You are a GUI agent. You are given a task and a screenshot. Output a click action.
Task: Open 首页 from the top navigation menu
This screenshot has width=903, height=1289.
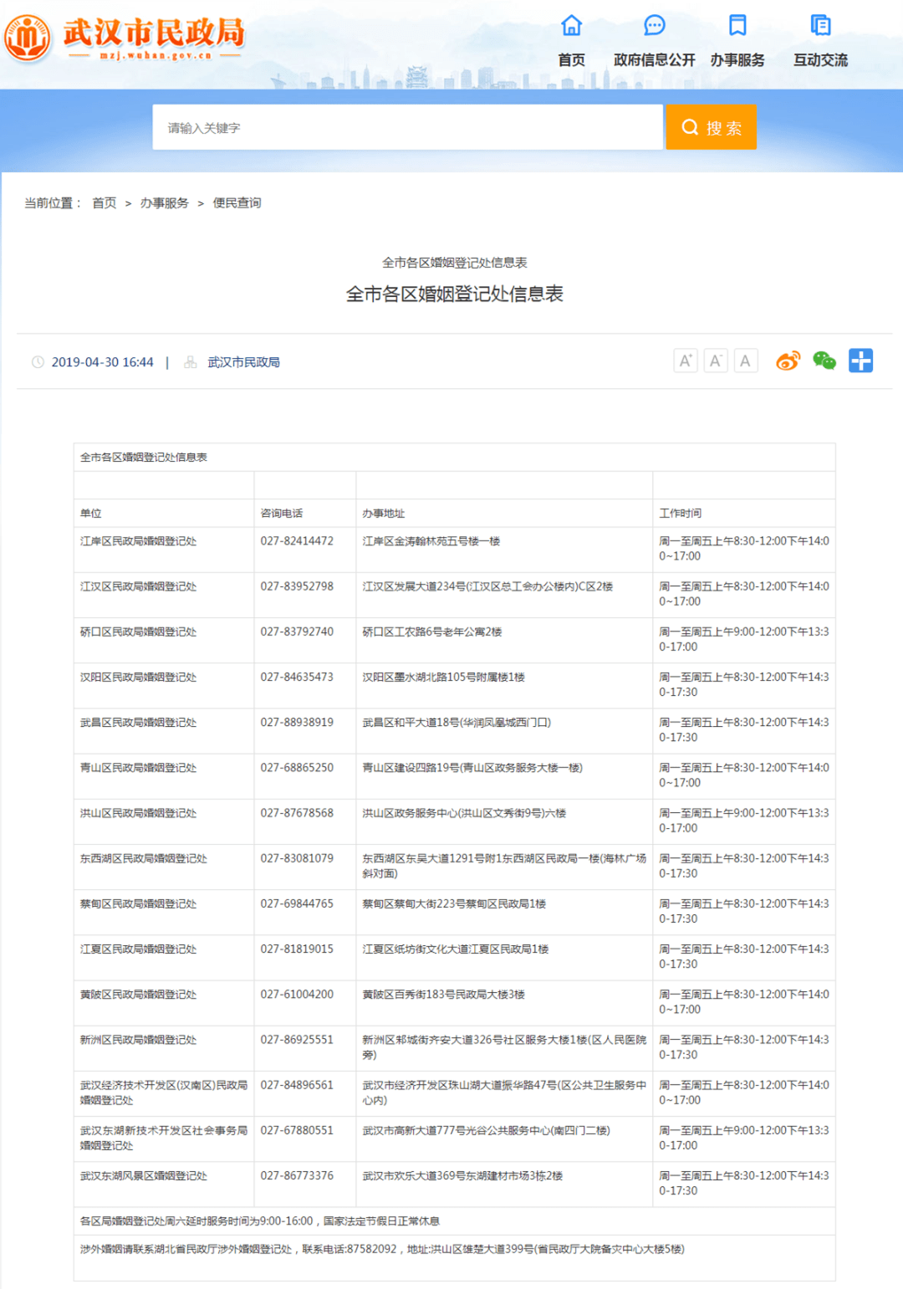(572, 59)
